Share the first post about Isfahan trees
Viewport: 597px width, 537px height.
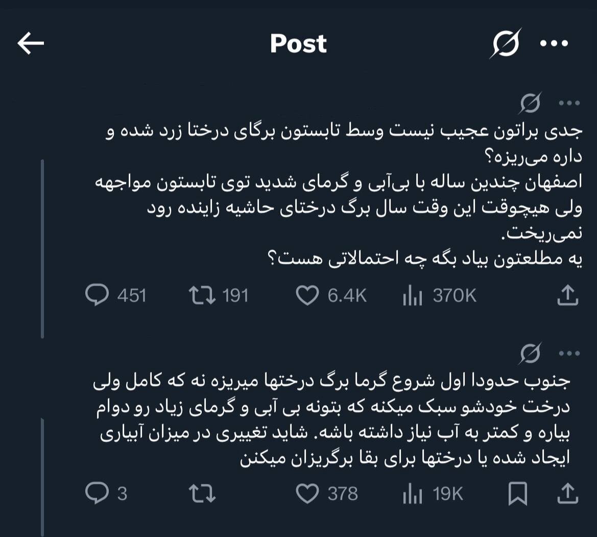pyautogui.click(x=568, y=295)
